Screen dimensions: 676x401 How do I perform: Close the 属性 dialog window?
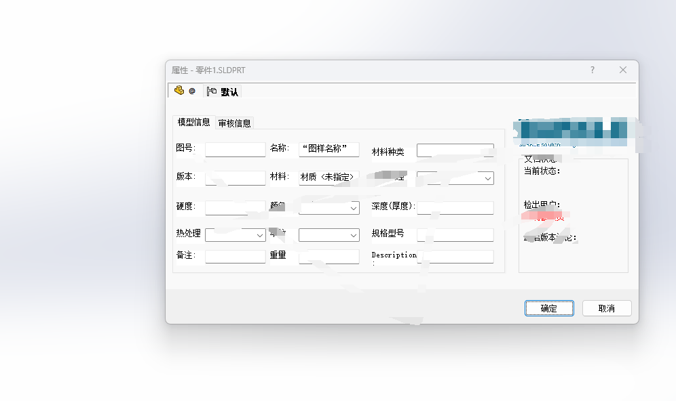pyautogui.click(x=623, y=70)
